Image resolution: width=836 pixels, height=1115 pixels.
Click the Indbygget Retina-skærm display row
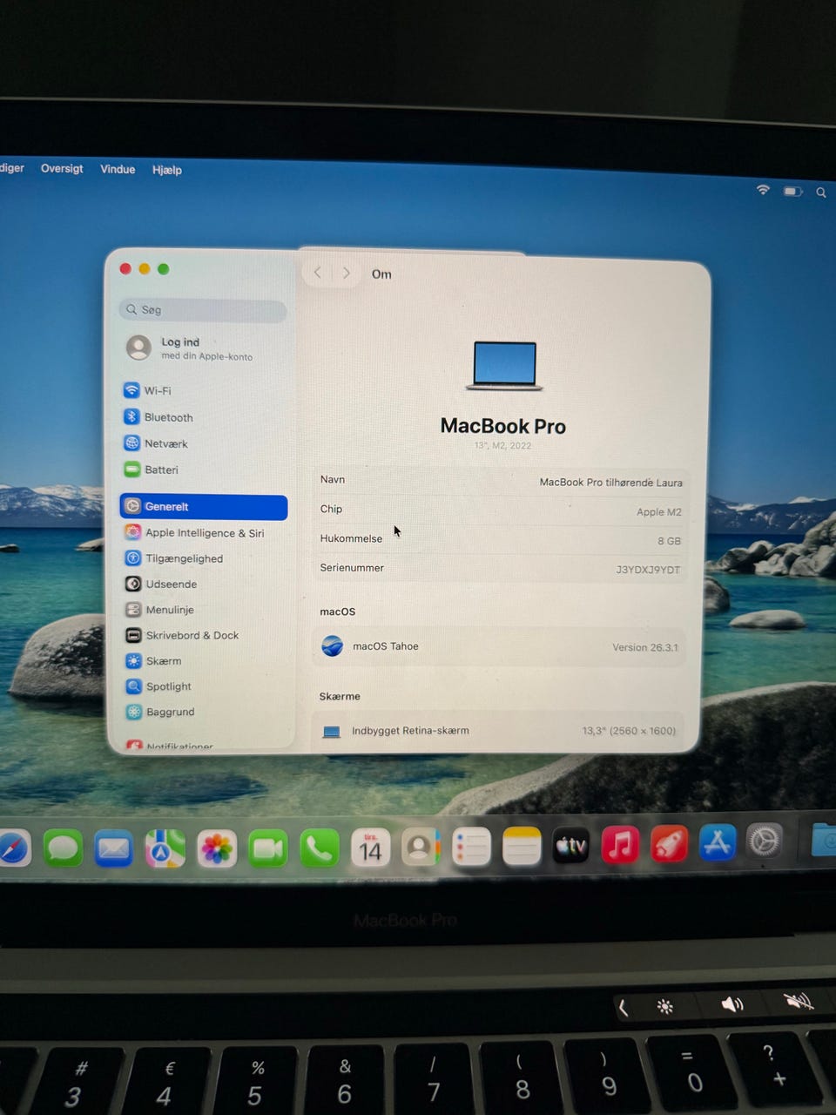tap(500, 731)
